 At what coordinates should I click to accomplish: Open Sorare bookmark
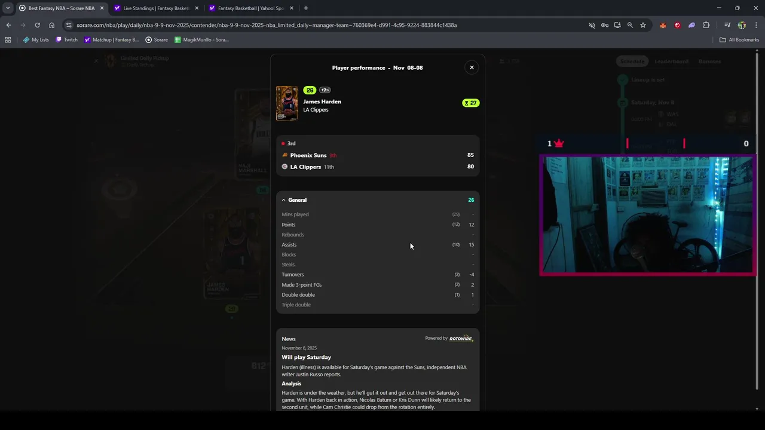tap(157, 40)
